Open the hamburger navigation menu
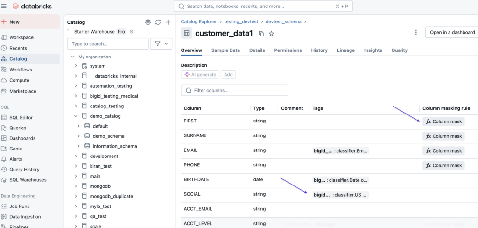Screen dimensions: 478x228 (x=4, y=6)
